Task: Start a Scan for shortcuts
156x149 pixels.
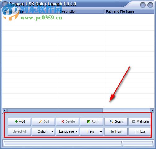Action: (x=116, y=122)
